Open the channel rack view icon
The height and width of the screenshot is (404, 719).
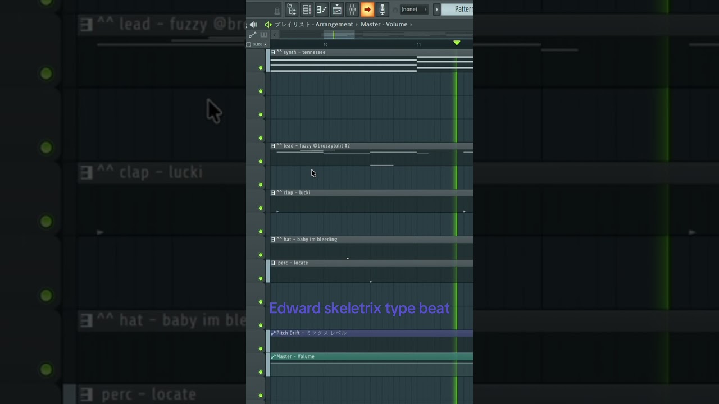(307, 10)
